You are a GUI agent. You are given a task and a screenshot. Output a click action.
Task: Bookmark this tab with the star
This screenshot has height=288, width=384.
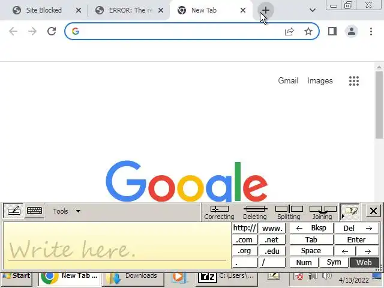tap(308, 31)
